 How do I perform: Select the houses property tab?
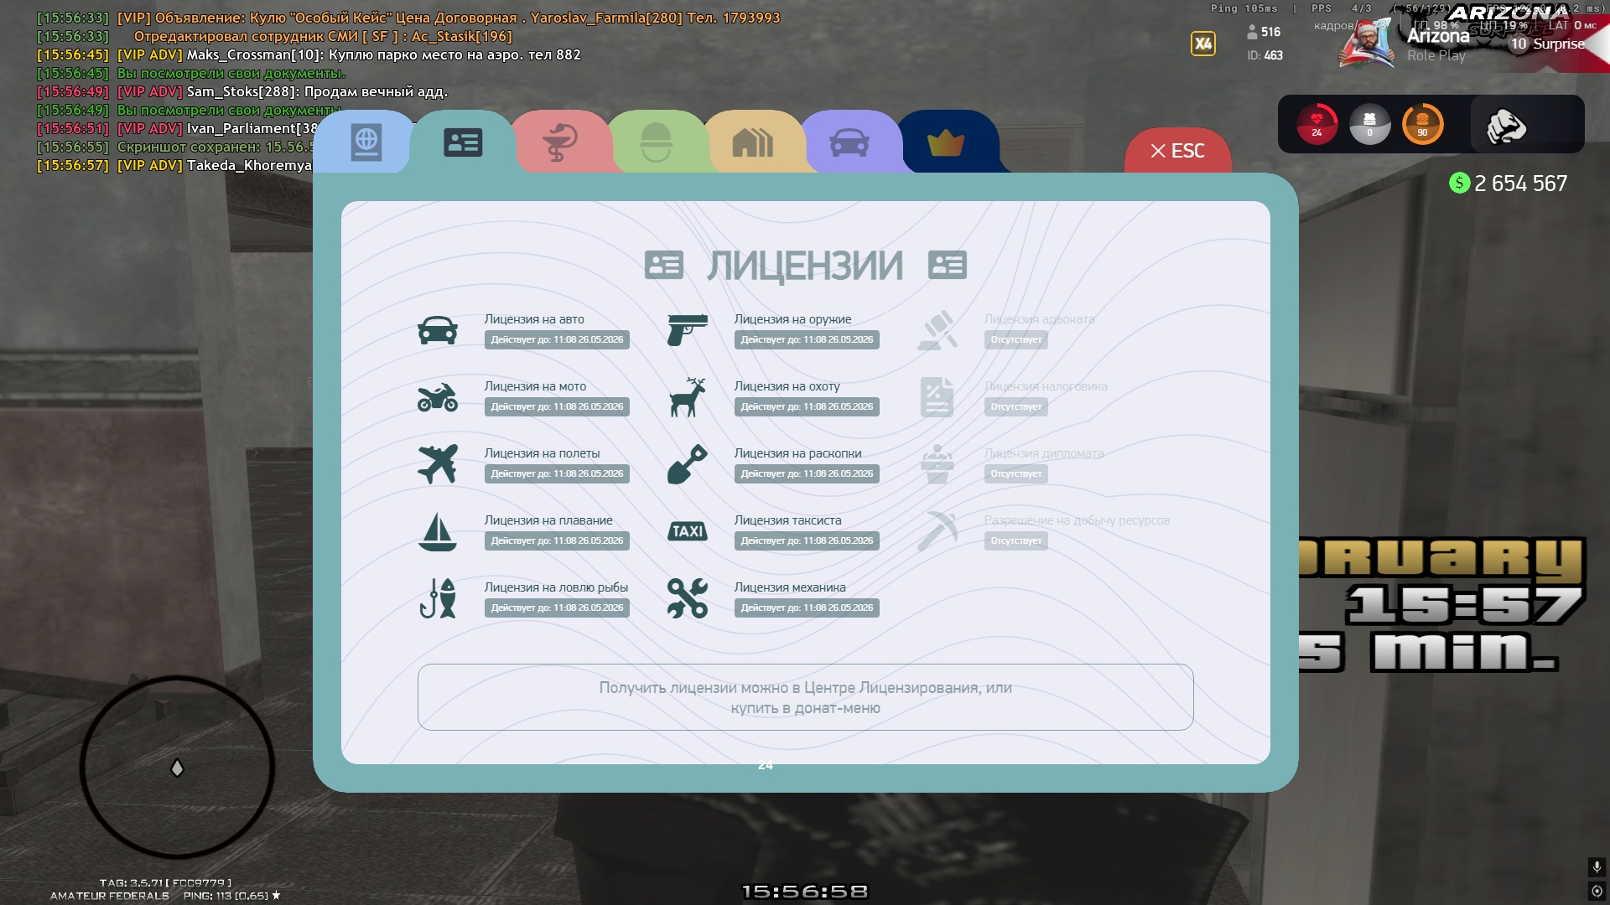click(x=752, y=142)
